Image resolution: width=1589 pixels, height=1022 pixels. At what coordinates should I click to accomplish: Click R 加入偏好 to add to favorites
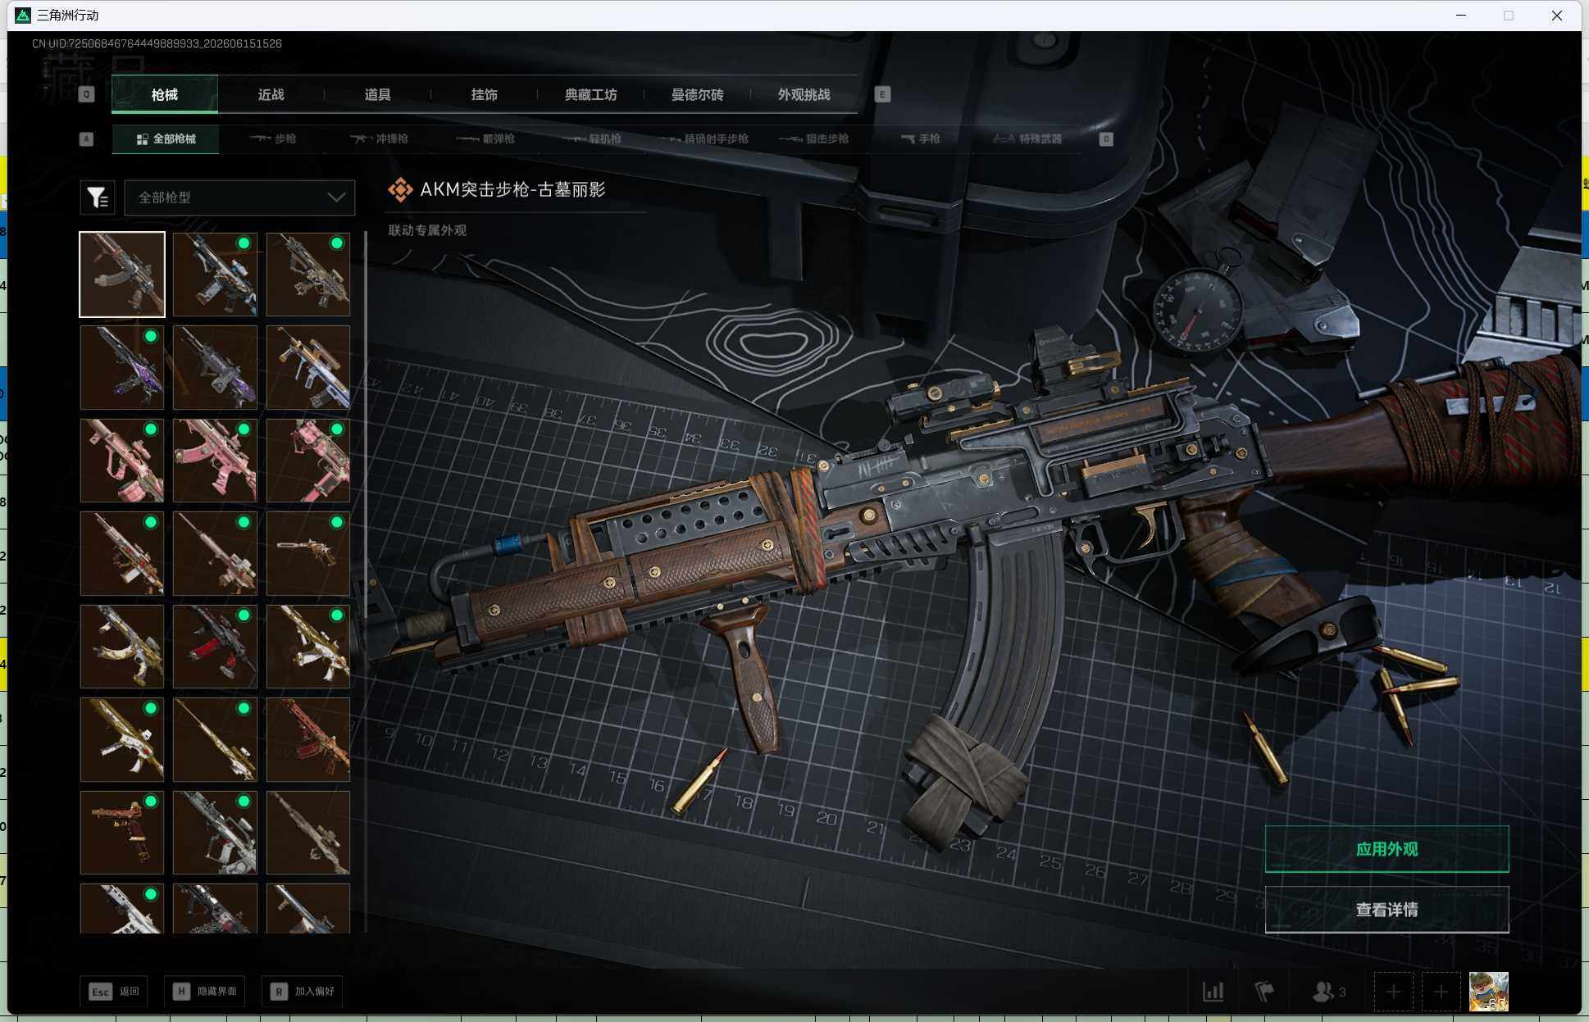click(x=302, y=992)
